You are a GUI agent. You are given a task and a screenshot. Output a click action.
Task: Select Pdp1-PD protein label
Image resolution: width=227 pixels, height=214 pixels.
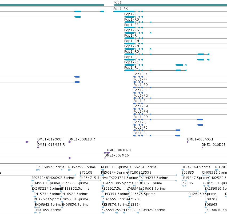click(140, 117)
